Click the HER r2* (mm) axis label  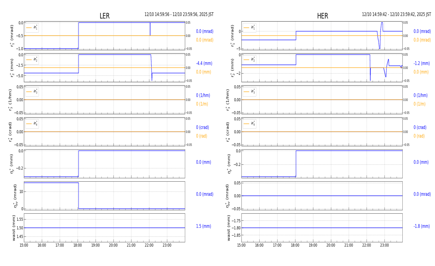coord(232,68)
